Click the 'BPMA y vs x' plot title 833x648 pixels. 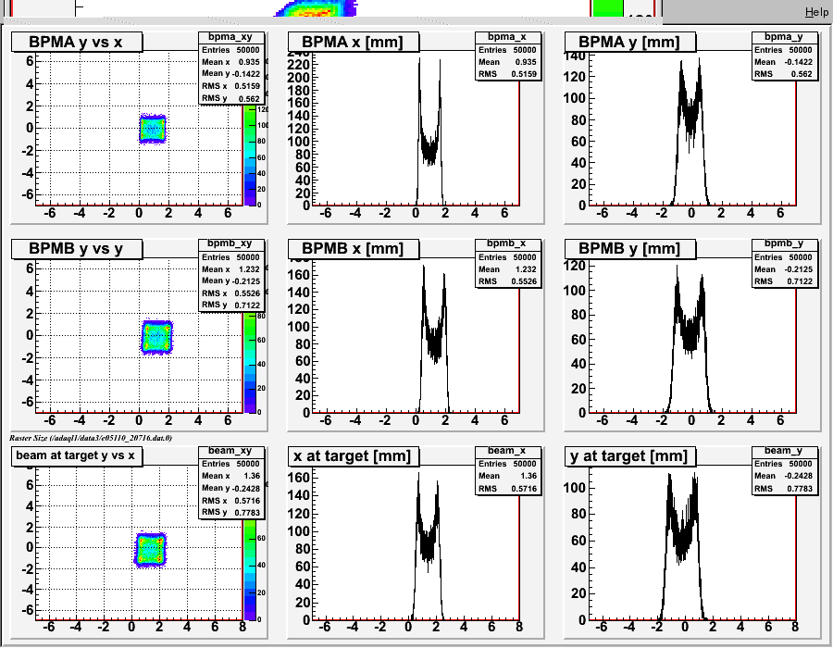[x=77, y=42]
